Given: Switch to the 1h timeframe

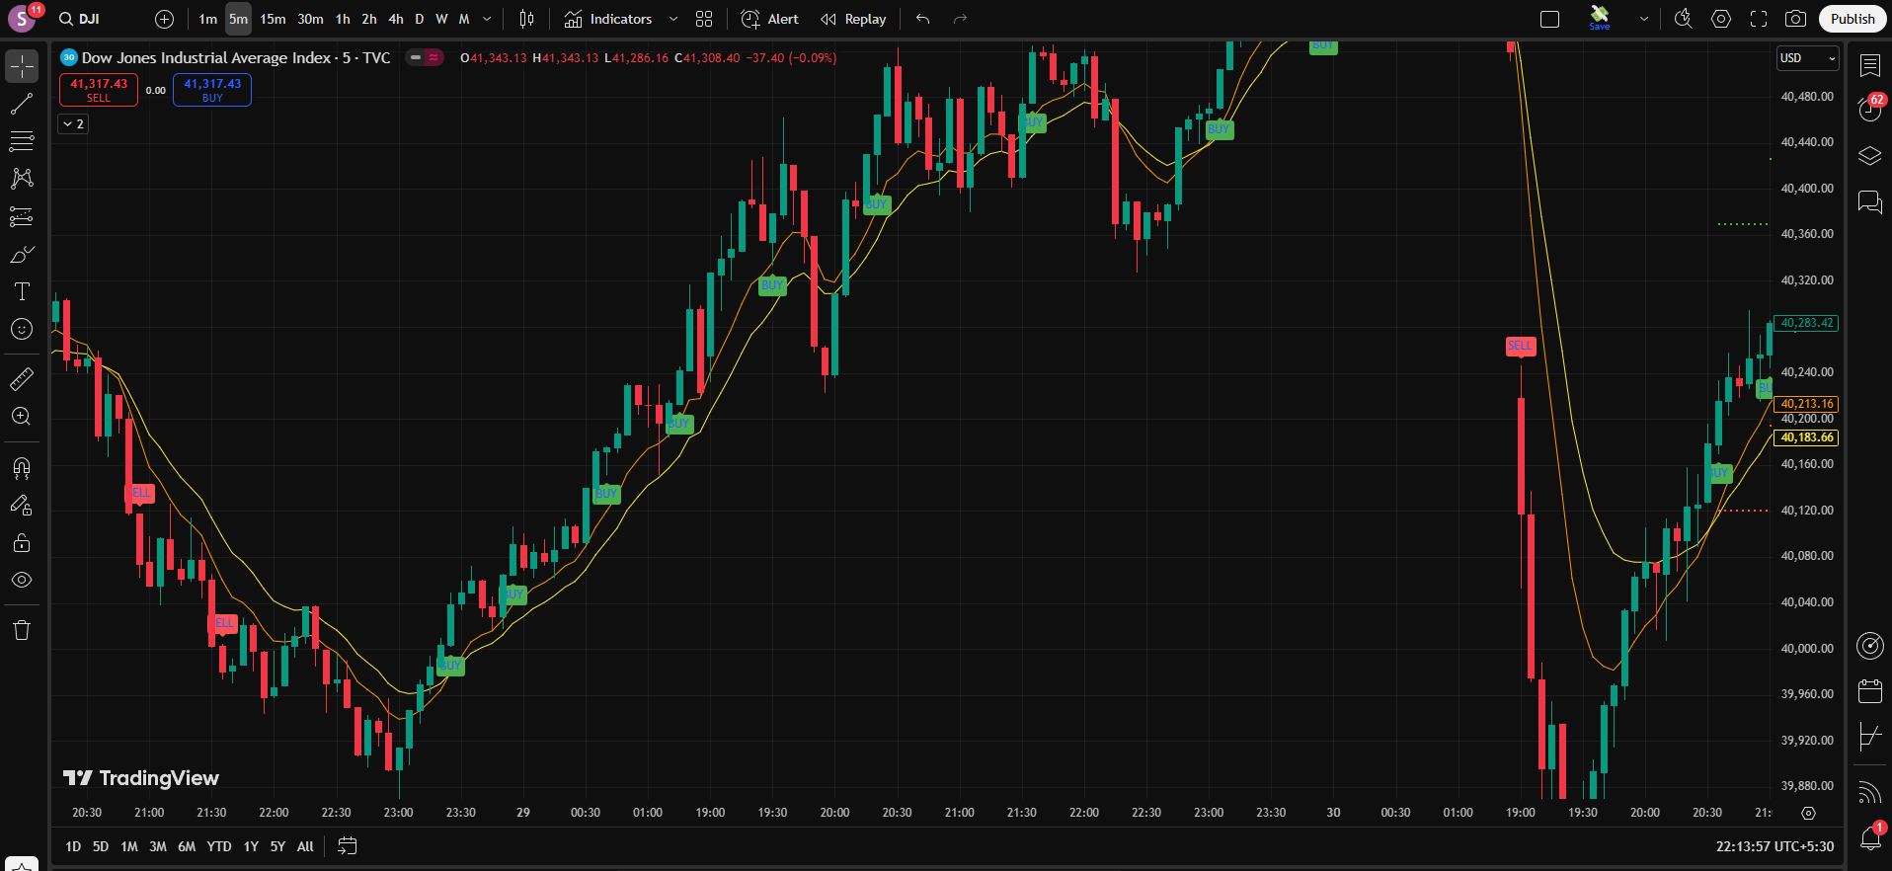Looking at the screenshot, I should click(343, 19).
